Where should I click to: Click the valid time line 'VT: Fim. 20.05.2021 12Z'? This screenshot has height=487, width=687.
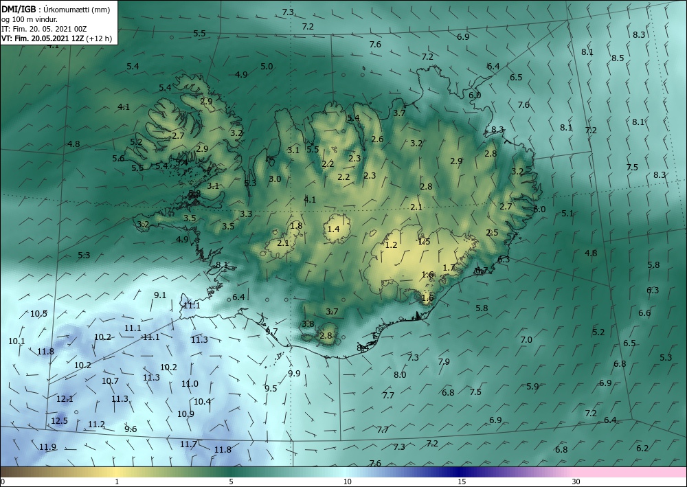click(x=43, y=38)
